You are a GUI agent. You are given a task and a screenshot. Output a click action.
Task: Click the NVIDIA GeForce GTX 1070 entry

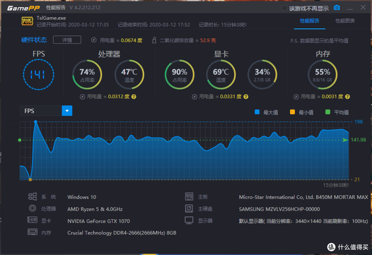[99, 221]
